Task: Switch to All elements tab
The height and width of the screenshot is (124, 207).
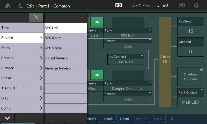Action: pos(173,119)
